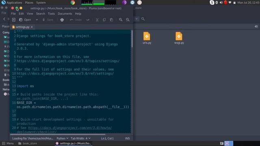
Task: Open the System menu in top panel
Action: pos(41,2)
